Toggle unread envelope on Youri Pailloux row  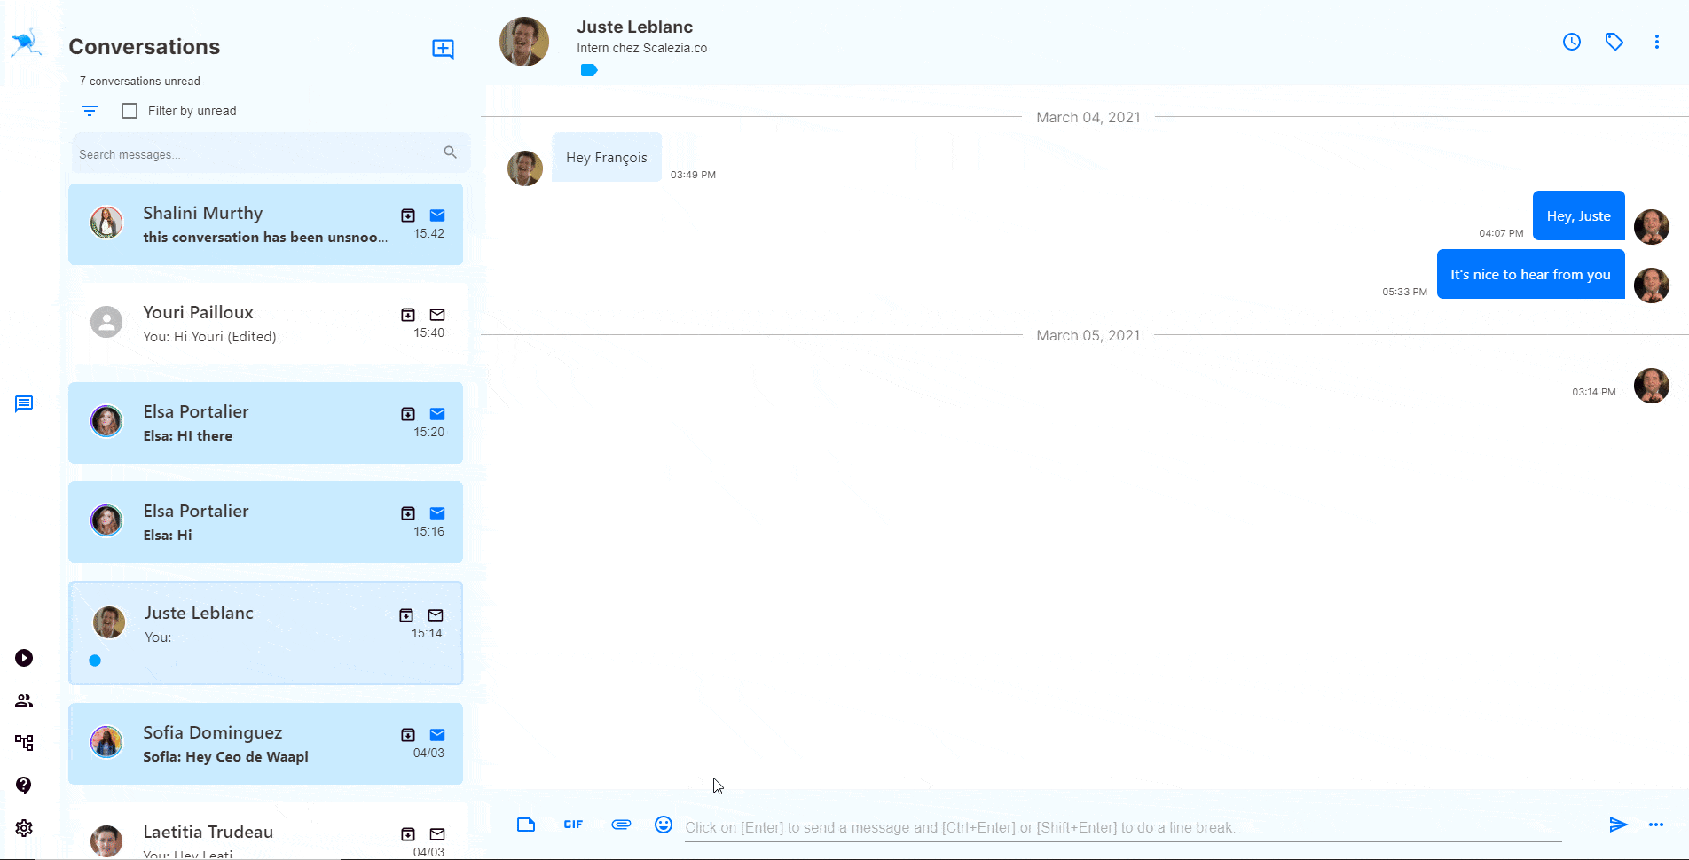pyautogui.click(x=437, y=315)
